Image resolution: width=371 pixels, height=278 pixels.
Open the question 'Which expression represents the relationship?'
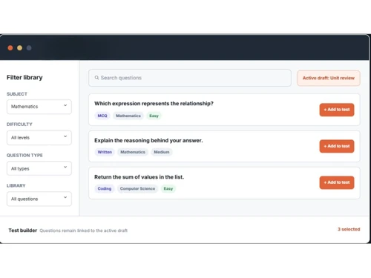click(154, 104)
